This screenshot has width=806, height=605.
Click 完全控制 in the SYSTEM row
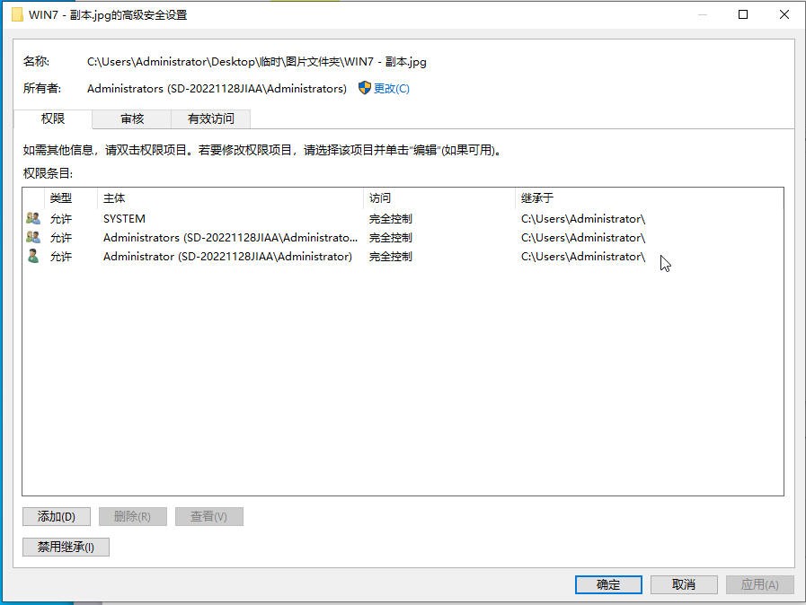click(390, 219)
